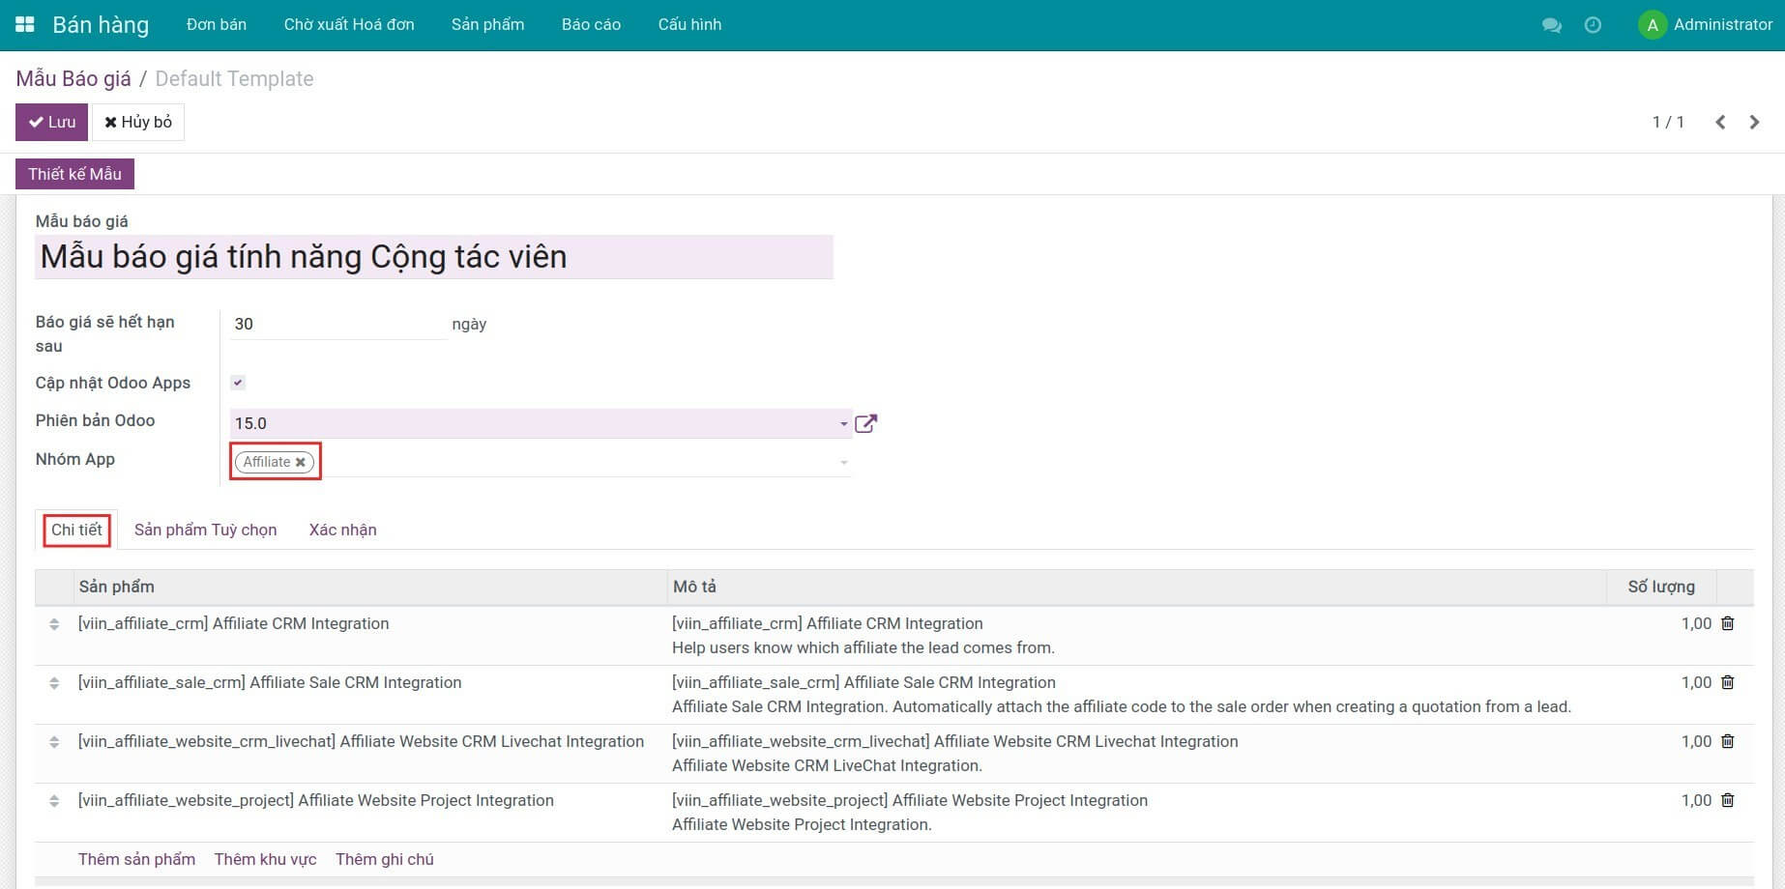Image resolution: width=1785 pixels, height=889 pixels.
Task: Open the conversations chat icon
Action: pos(1551,25)
